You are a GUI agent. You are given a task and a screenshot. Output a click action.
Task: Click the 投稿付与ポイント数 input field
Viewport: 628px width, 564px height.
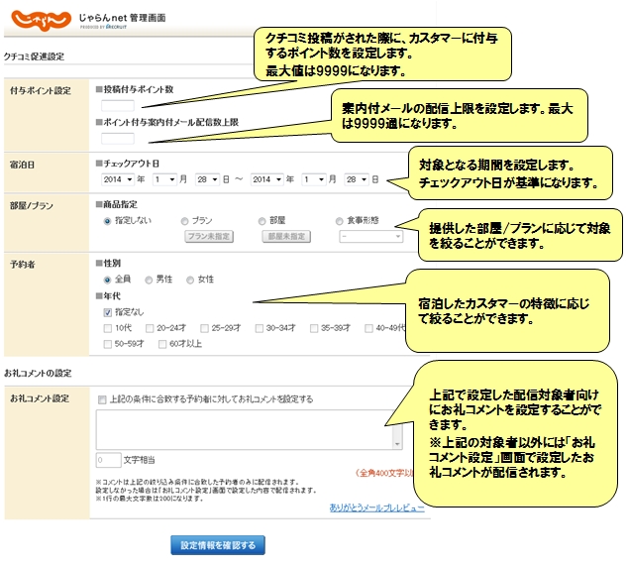[x=118, y=104]
